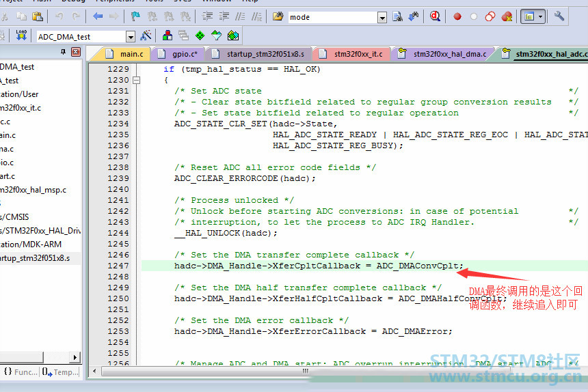Switch to the gpio.c* tab
Viewport: 588px width, 392px height.
point(178,54)
